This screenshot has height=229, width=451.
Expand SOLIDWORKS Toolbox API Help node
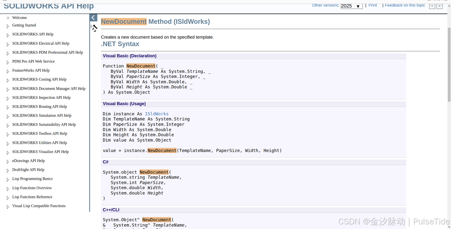click(x=8, y=134)
